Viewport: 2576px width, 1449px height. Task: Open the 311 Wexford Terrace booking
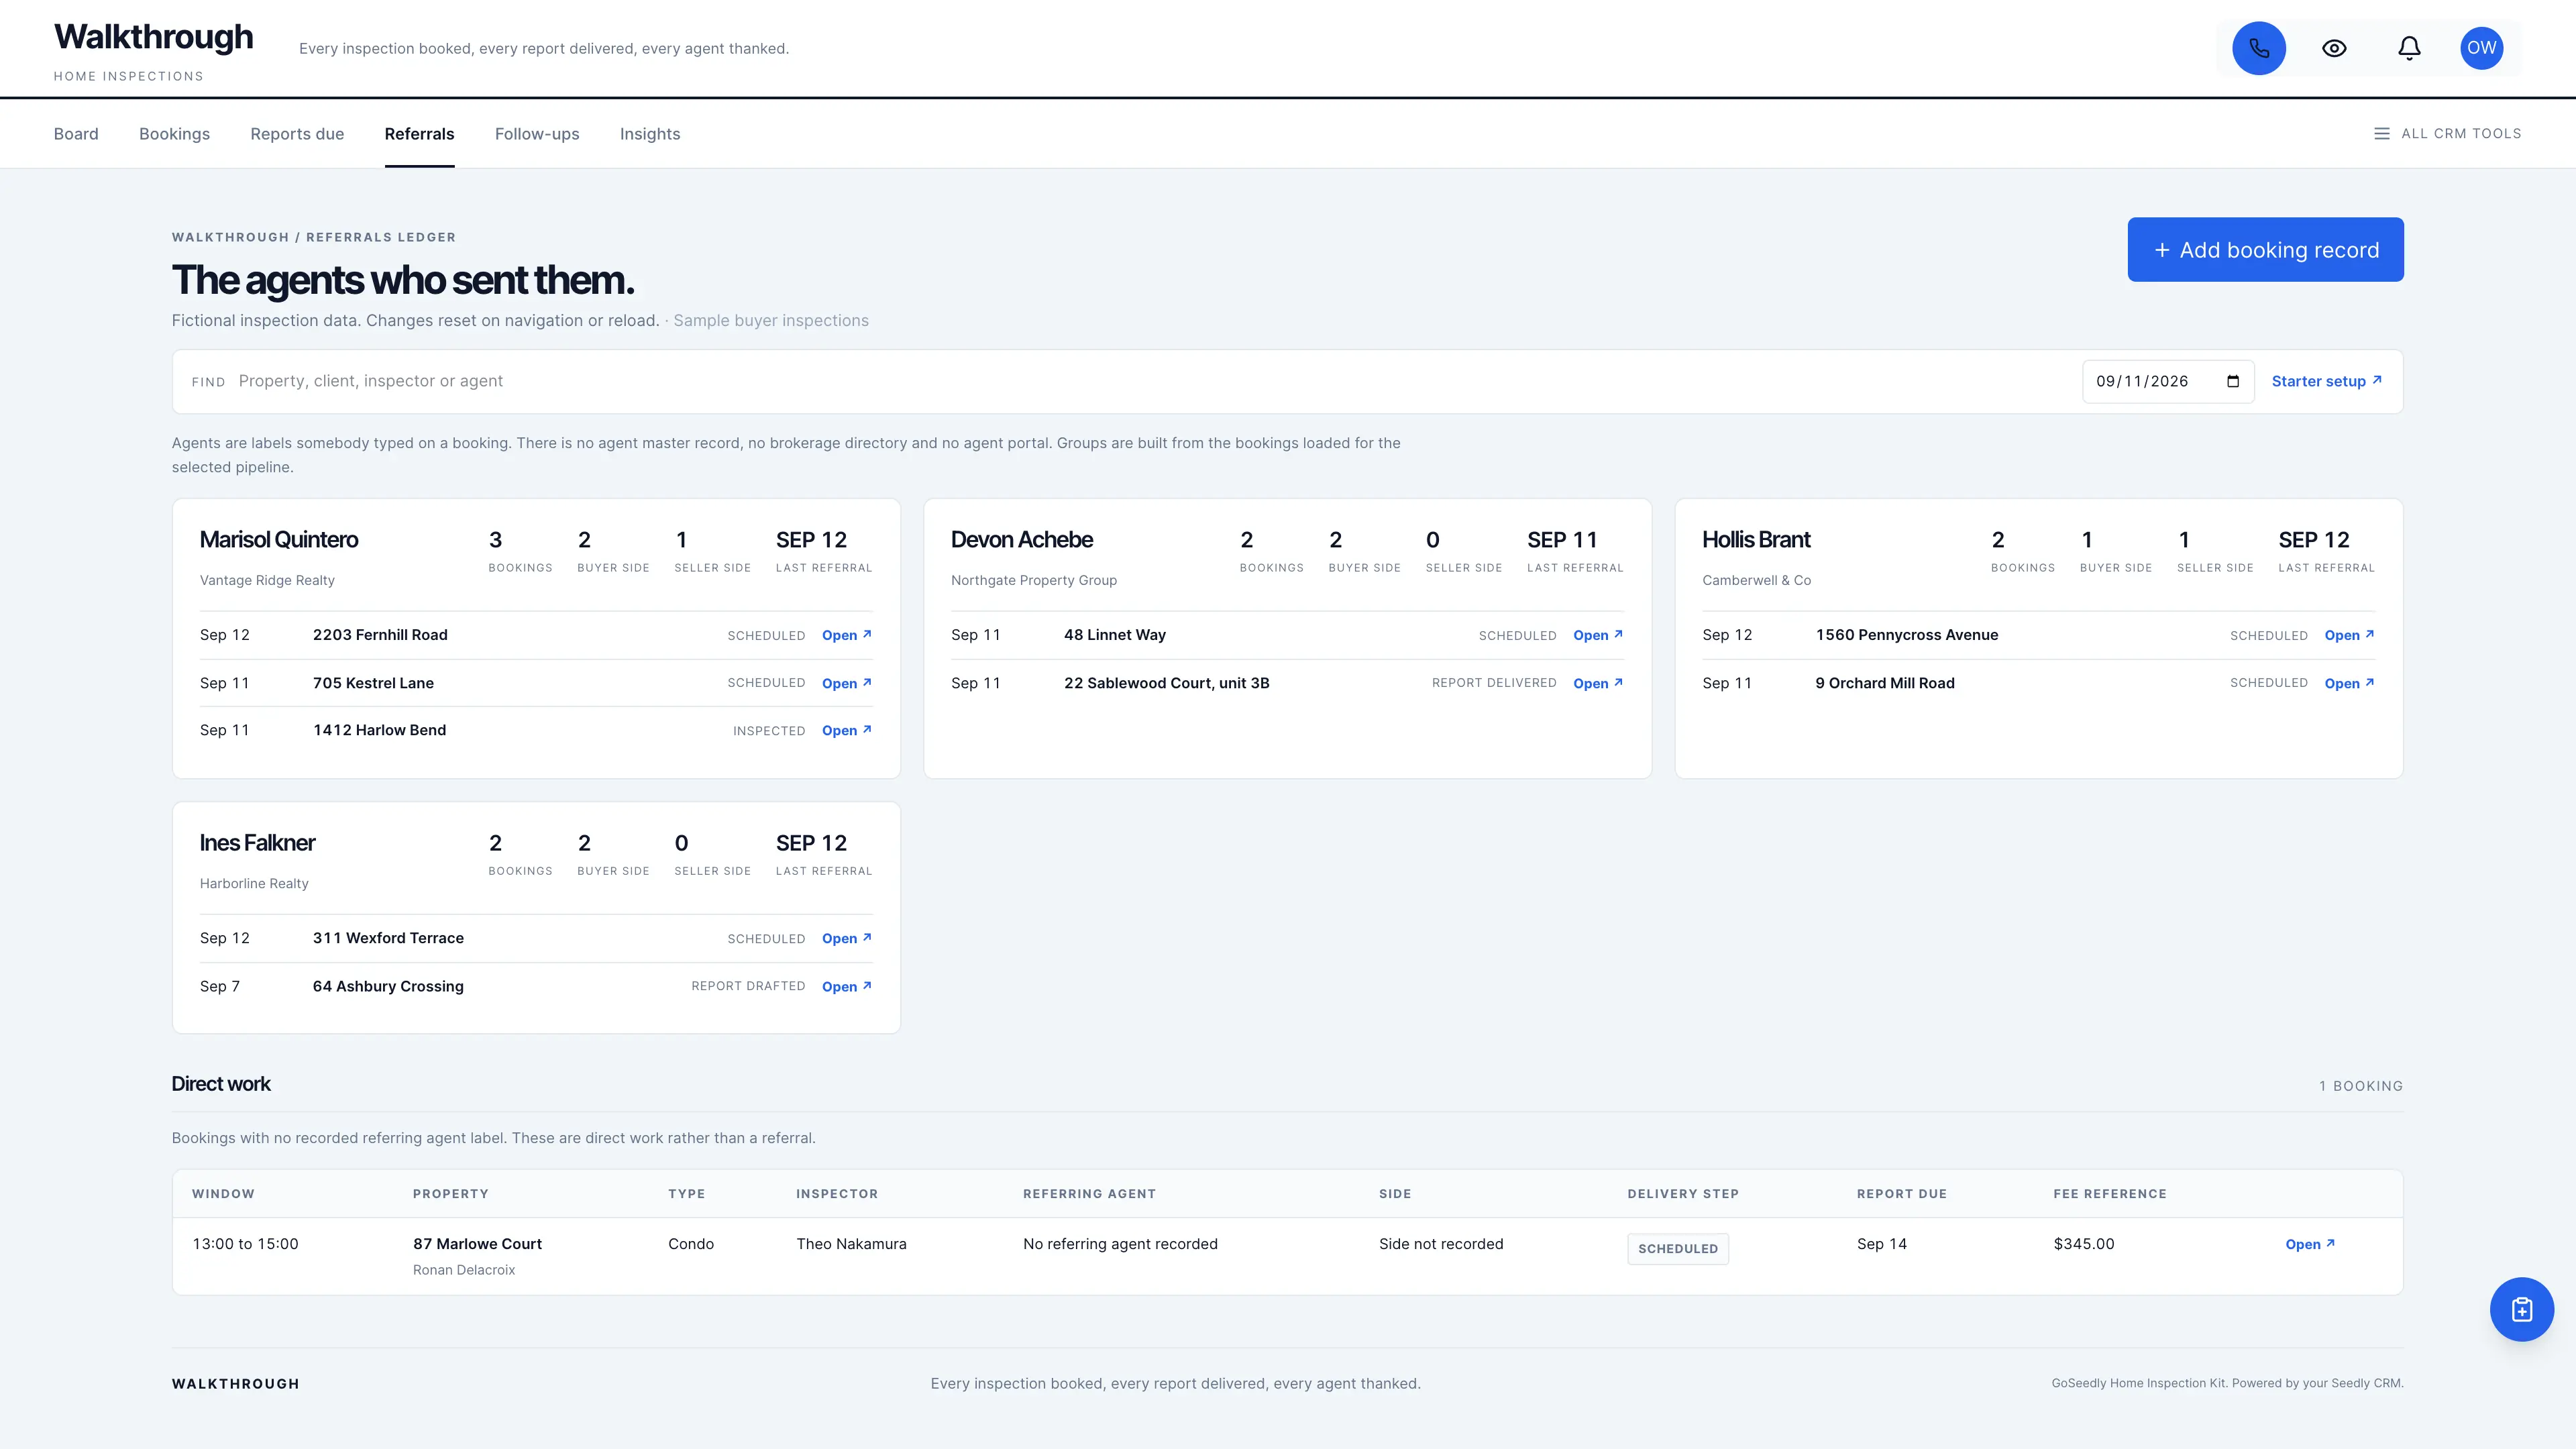pyautogui.click(x=846, y=938)
